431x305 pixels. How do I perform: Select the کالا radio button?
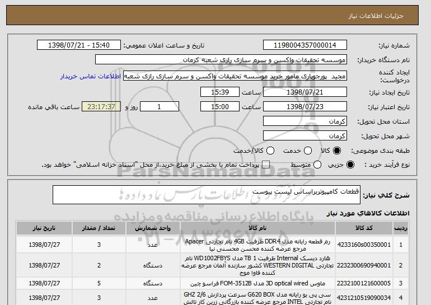pos(337,151)
